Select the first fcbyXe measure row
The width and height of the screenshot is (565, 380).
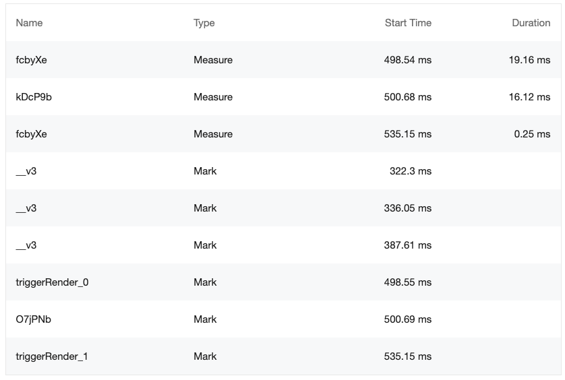[x=283, y=60]
